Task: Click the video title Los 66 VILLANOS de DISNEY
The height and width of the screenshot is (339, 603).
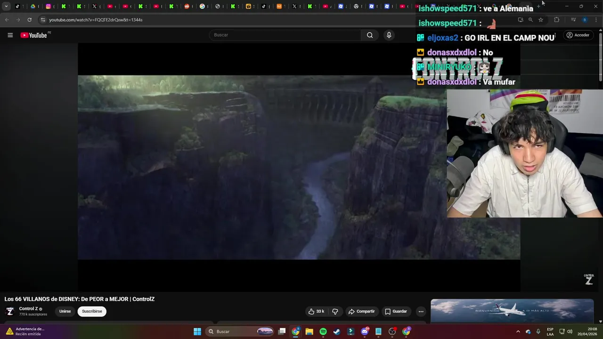Action: (x=80, y=299)
